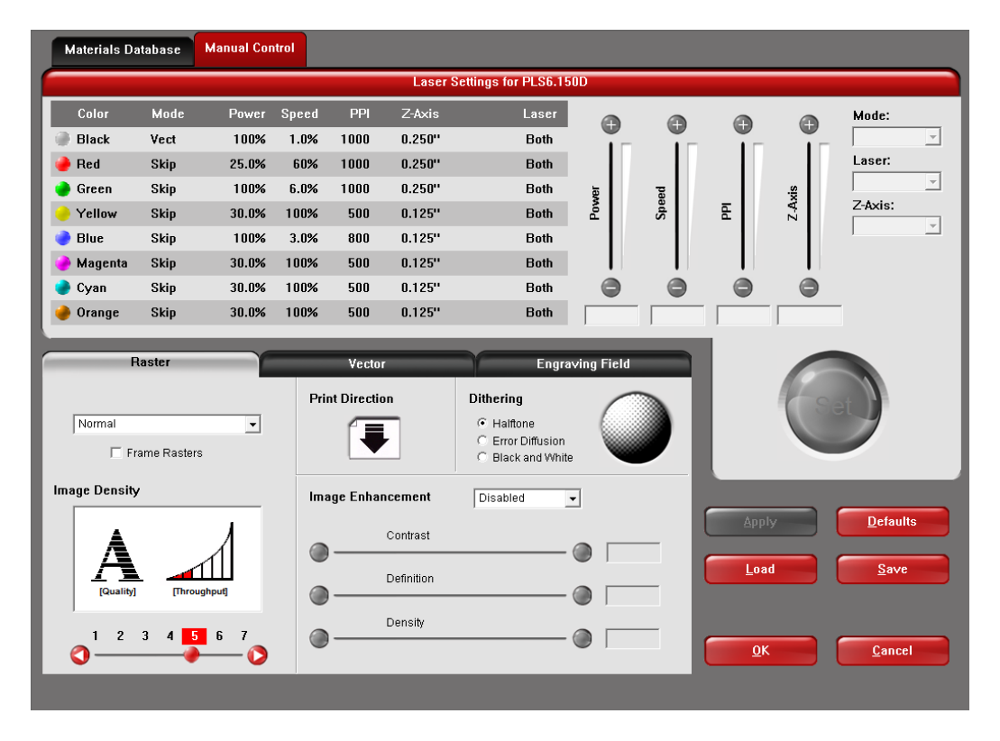Click the Speed plus button
Screen dimensions: 1000x741
[x=676, y=125]
